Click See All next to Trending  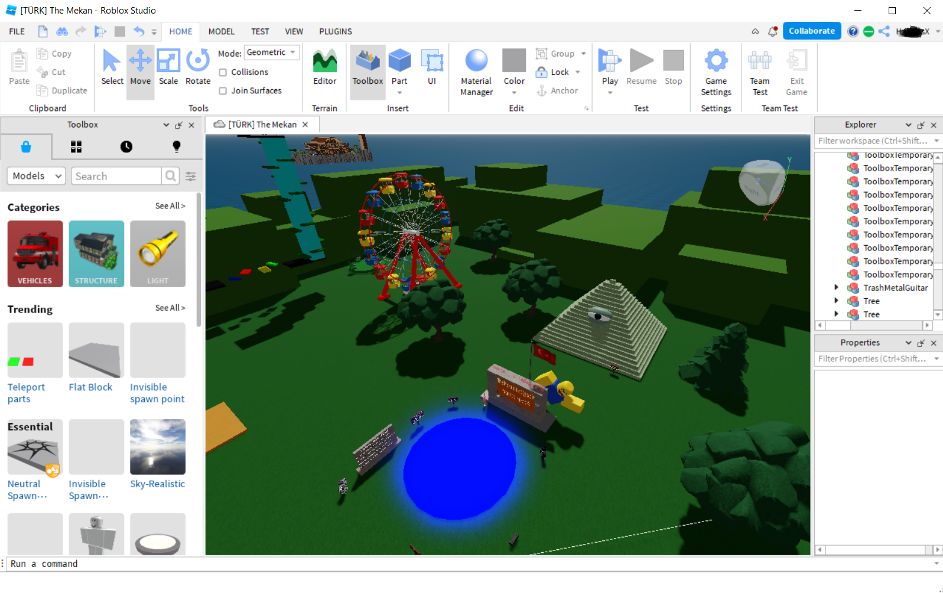(170, 308)
